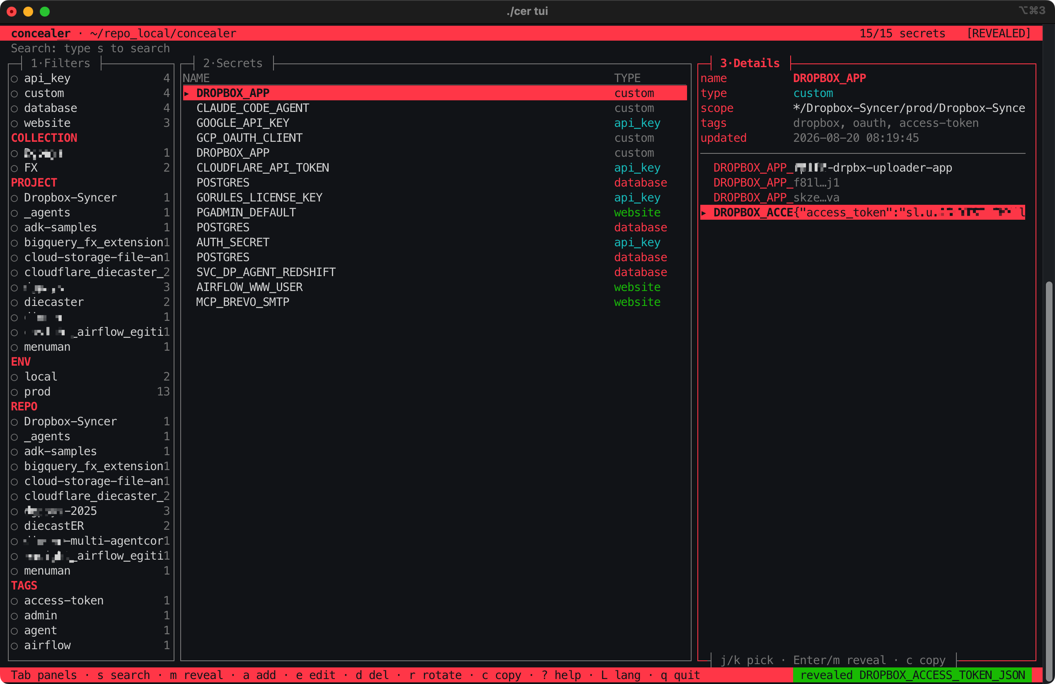Select CLAUDE_CODE_AGENT secret
The image size is (1055, 684).
point(434,108)
